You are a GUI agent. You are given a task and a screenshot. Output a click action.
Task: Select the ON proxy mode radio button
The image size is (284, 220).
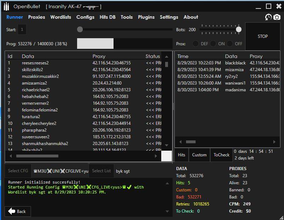click(213, 44)
